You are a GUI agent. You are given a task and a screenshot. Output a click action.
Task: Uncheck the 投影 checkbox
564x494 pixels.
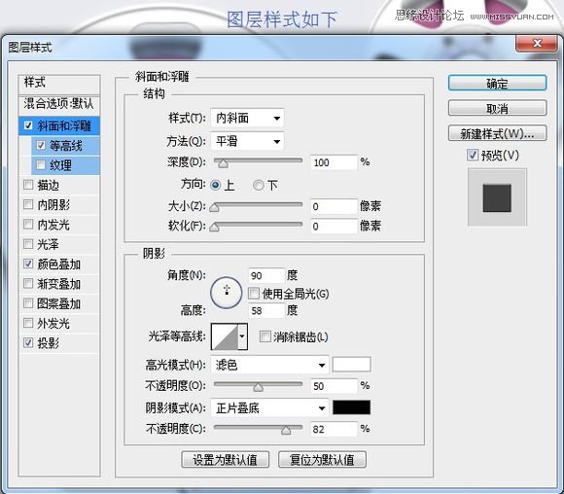click(28, 342)
